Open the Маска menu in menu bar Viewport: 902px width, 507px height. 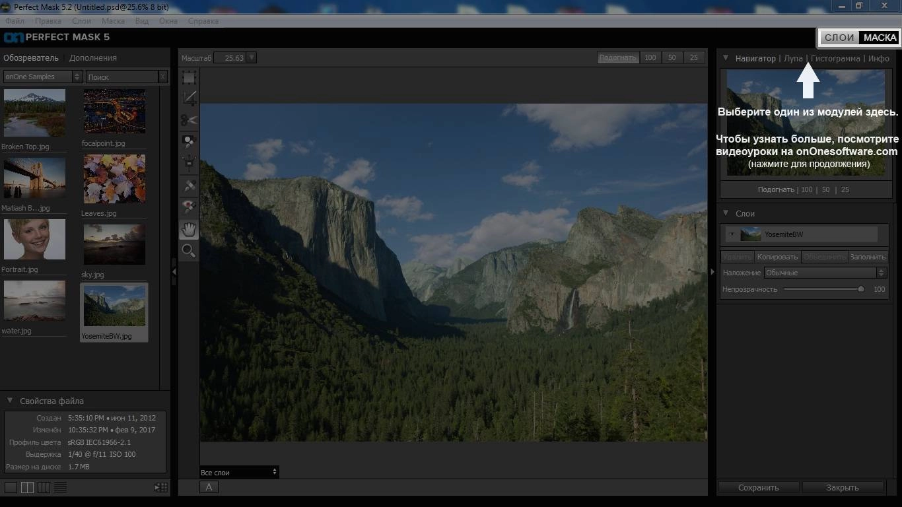(x=114, y=21)
